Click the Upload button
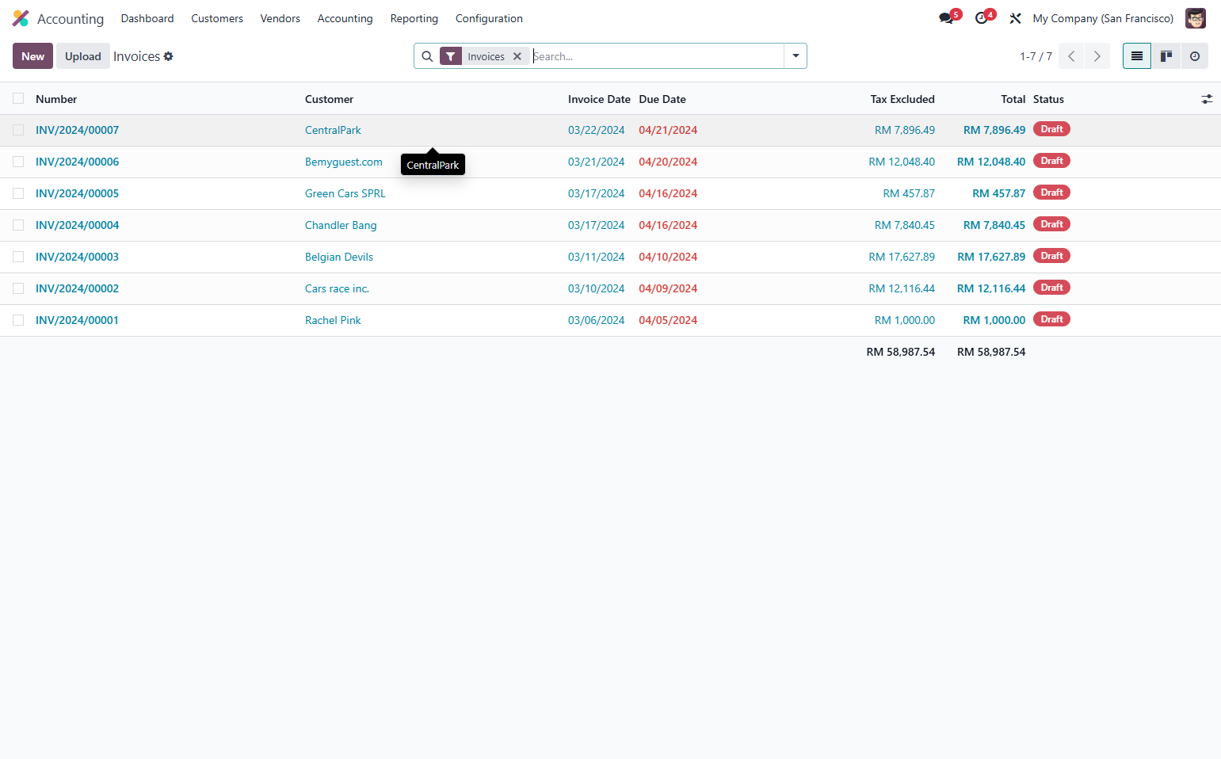Image resolution: width=1221 pixels, height=759 pixels. coord(83,56)
